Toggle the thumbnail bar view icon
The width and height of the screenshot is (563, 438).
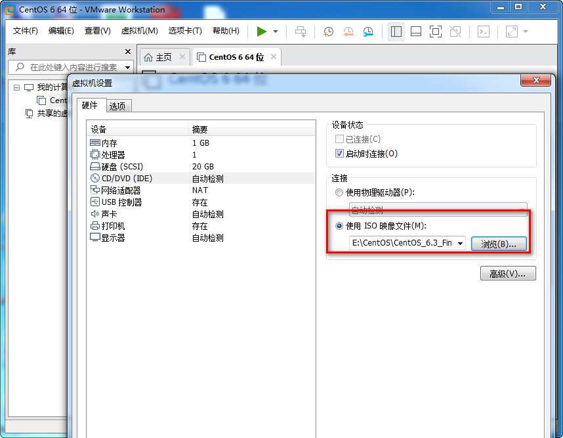tap(416, 32)
